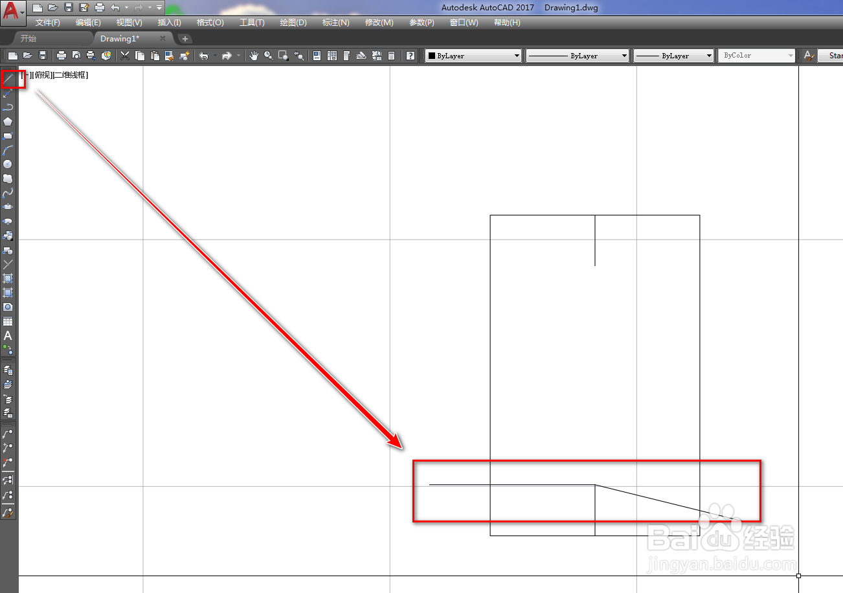Click the Cut scissors icon

(125, 56)
